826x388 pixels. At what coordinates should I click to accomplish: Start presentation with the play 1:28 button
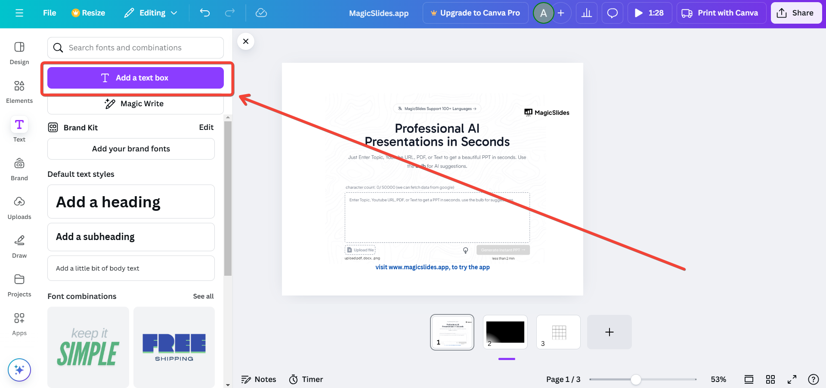650,13
